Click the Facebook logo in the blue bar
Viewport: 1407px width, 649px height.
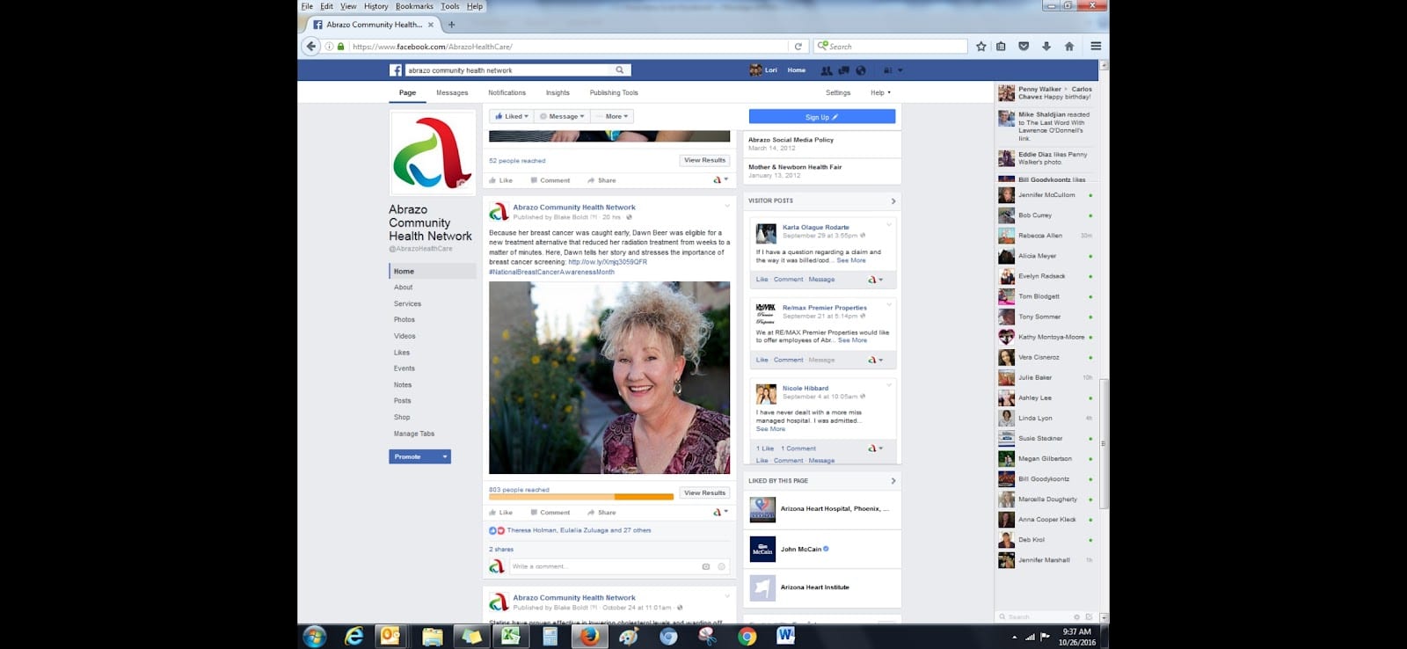pyautogui.click(x=396, y=70)
